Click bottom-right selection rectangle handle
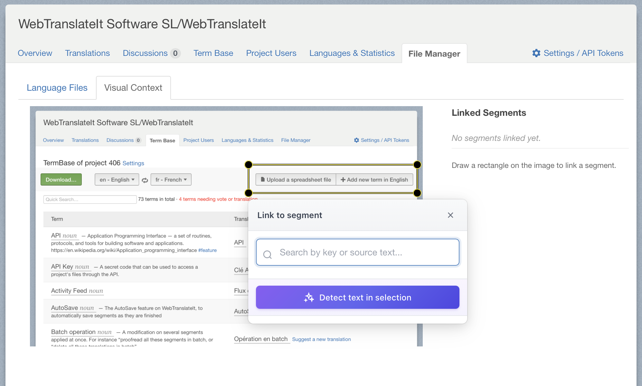The height and width of the screenshot is (386, 642). tap(417, 193)
